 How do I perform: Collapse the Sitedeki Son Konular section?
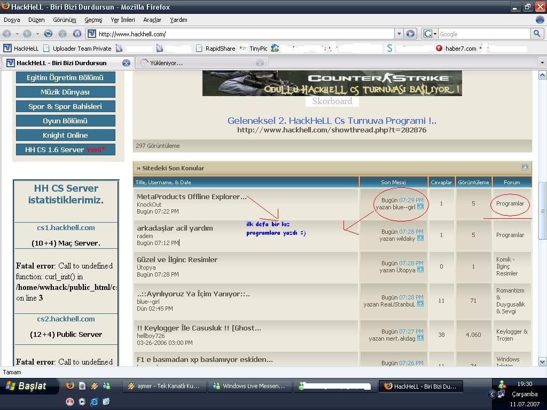coord(525,168)
